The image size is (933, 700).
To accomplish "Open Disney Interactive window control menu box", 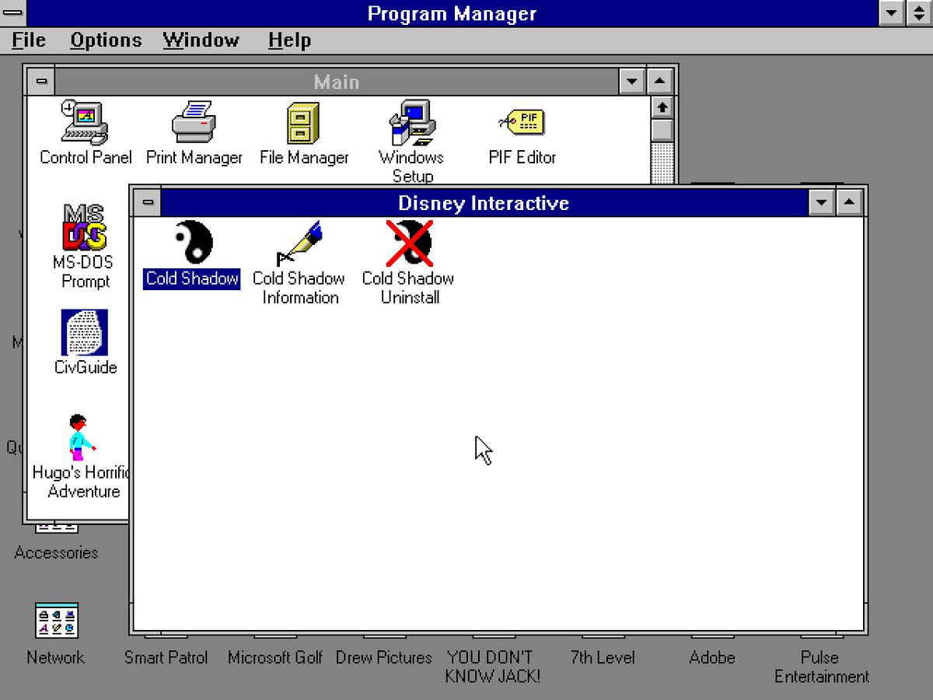I will 147,203.
